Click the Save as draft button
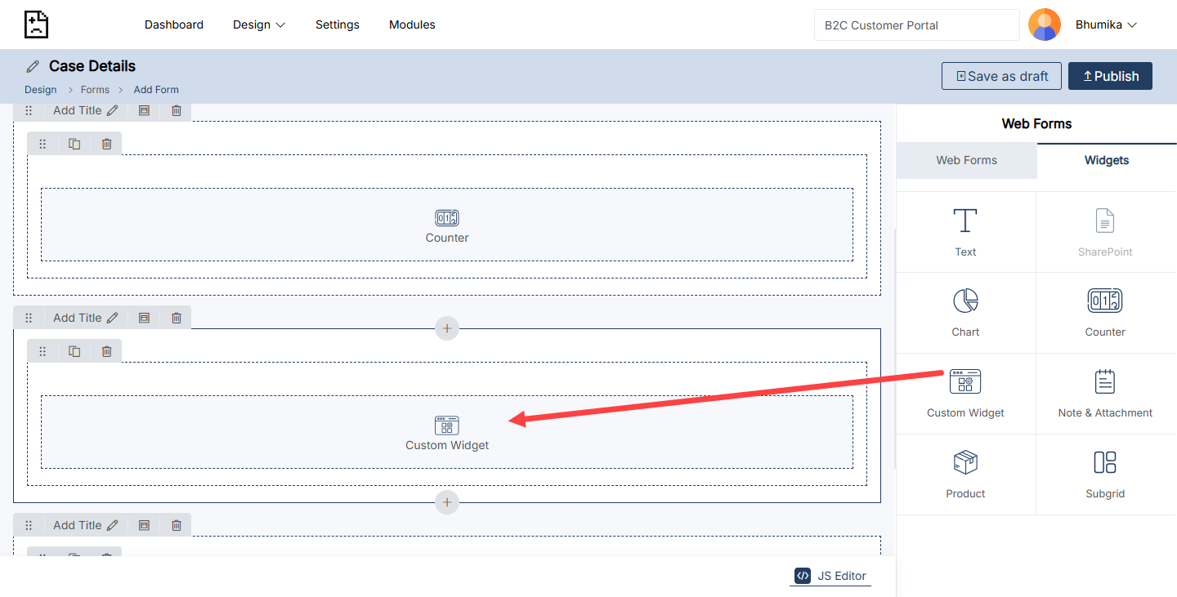This screenshot has width=1177, height=597. coord(1001,76)
